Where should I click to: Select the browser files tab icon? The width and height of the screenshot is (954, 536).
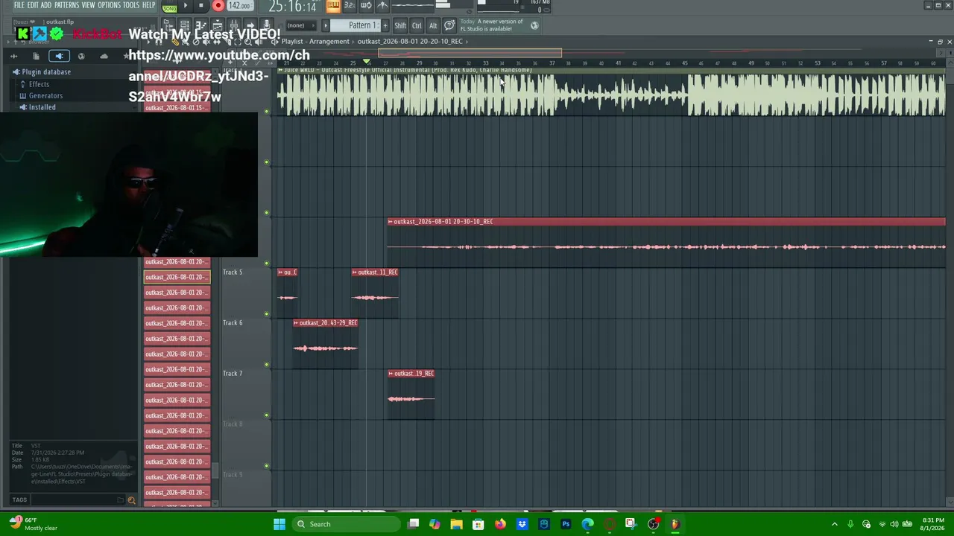pyautogui.click(x=36, y=56)
